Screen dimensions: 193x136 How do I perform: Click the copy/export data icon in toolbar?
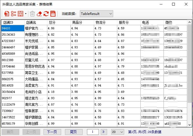7,14
